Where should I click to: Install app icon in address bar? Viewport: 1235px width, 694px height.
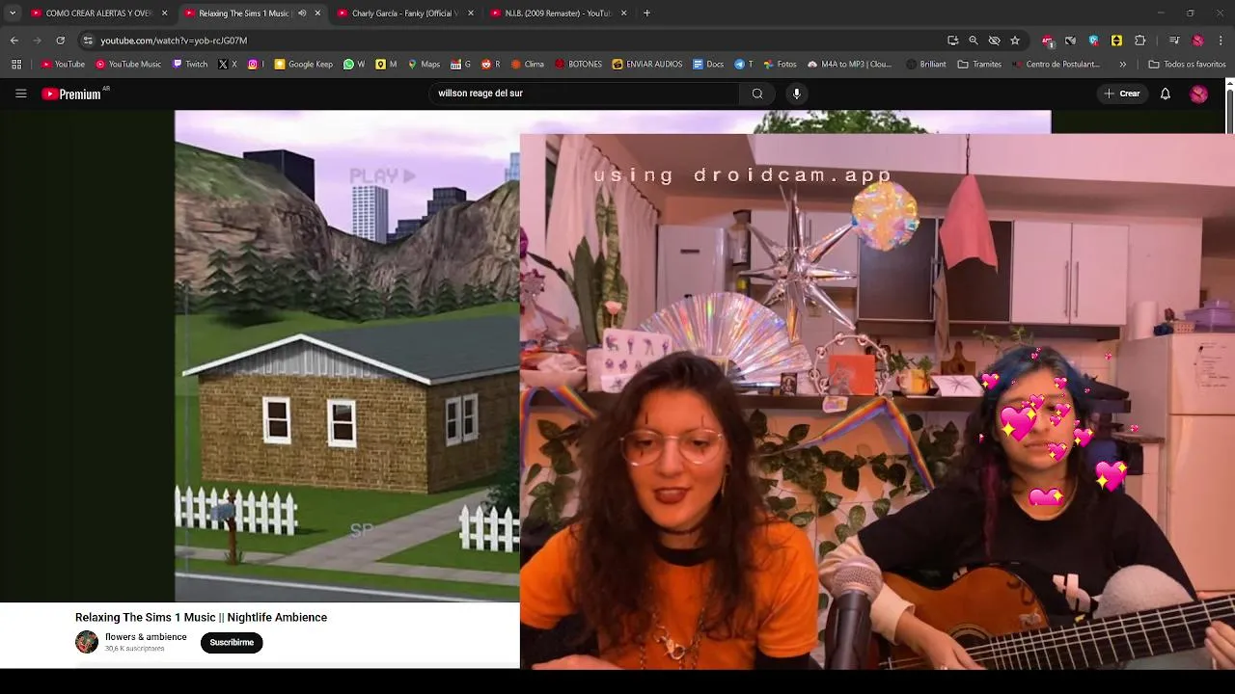(x=952, y=40)
